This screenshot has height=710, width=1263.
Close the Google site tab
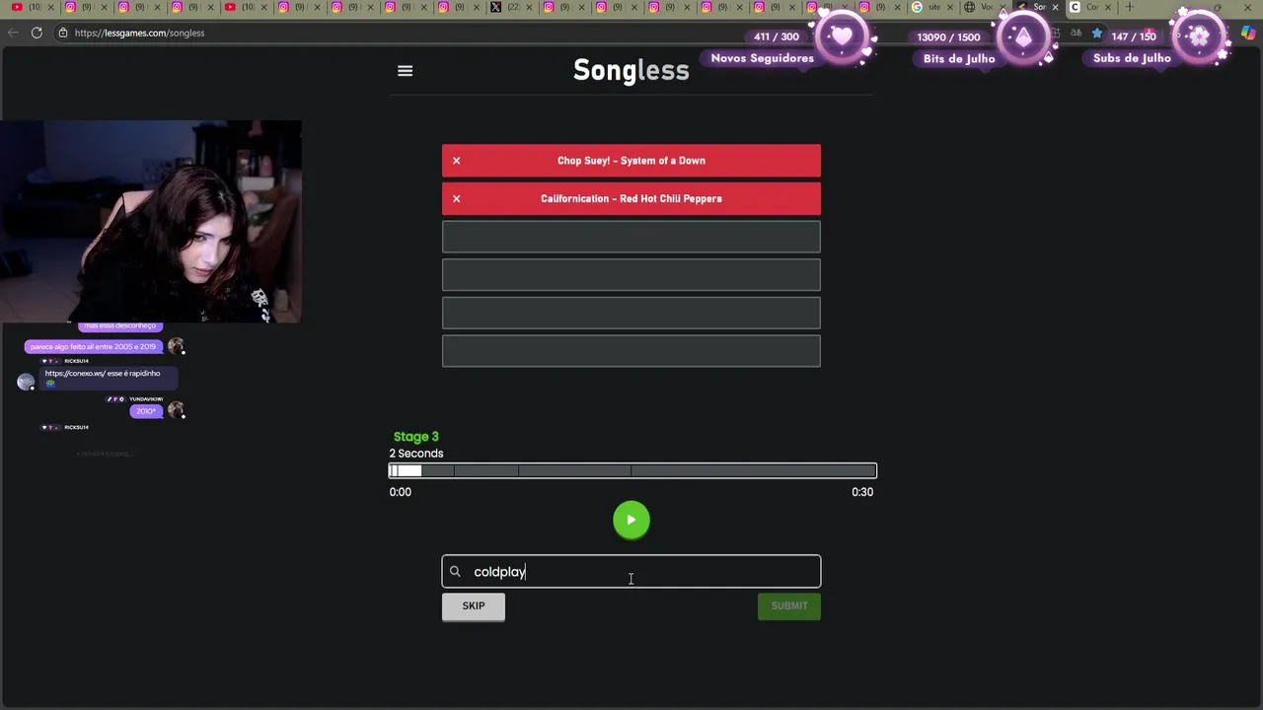pos(948,7)
